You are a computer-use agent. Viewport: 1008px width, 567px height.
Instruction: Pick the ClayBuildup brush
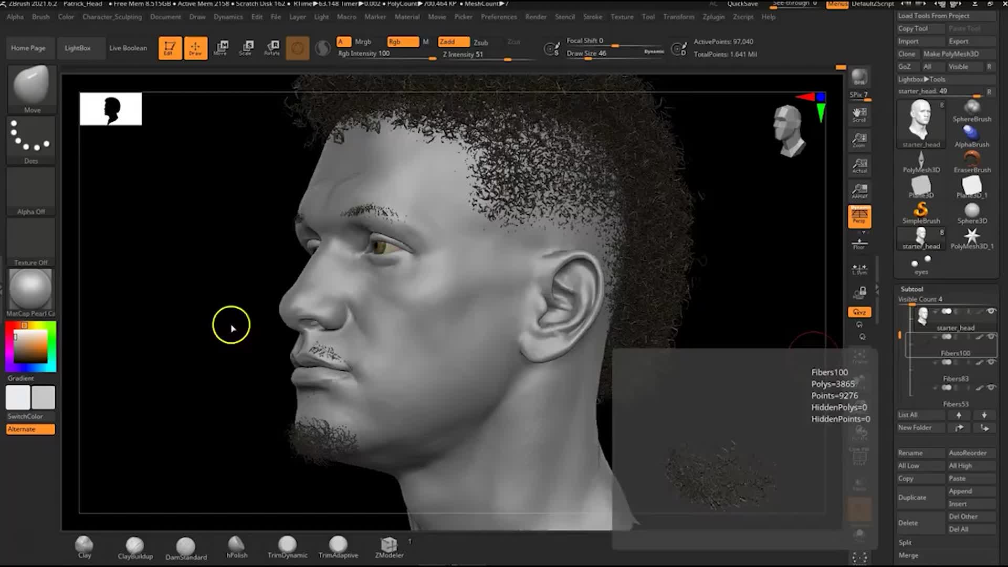coord(135,548)
